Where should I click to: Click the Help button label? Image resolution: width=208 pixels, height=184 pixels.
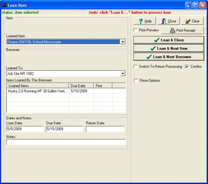(148, 21)
